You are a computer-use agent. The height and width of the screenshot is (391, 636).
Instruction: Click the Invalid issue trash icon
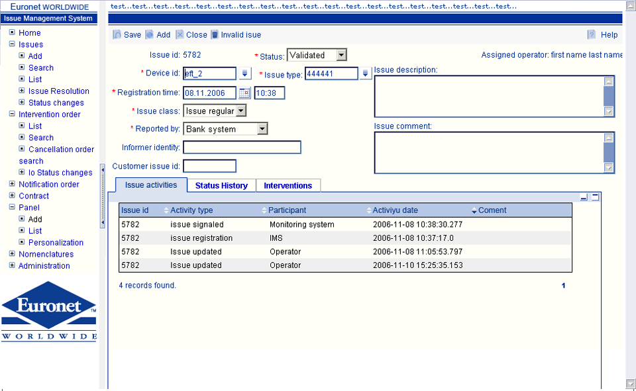pos(215,35)
